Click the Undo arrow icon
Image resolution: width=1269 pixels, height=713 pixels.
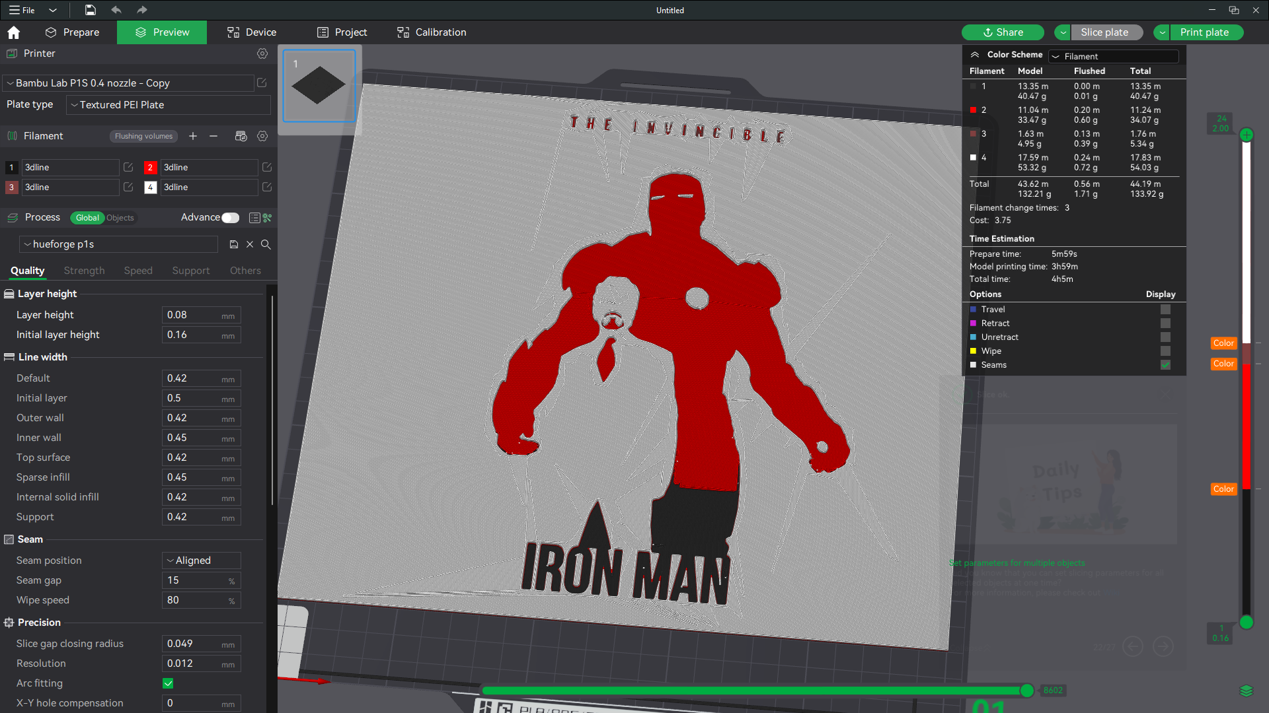pyautogui.click(x=116, y=10)
